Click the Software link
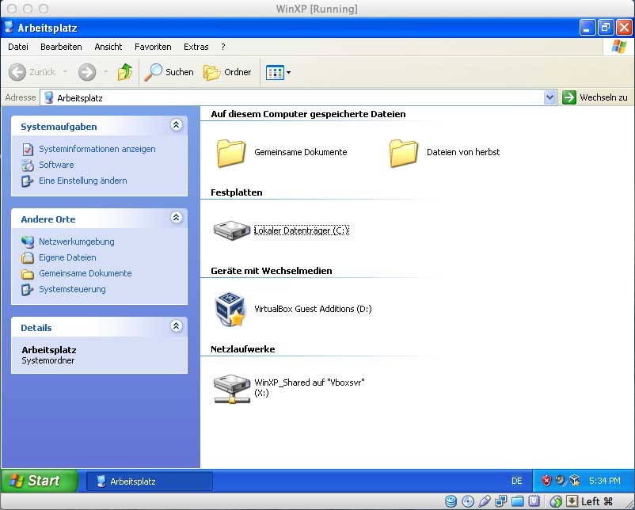 [x=56, y=165]
